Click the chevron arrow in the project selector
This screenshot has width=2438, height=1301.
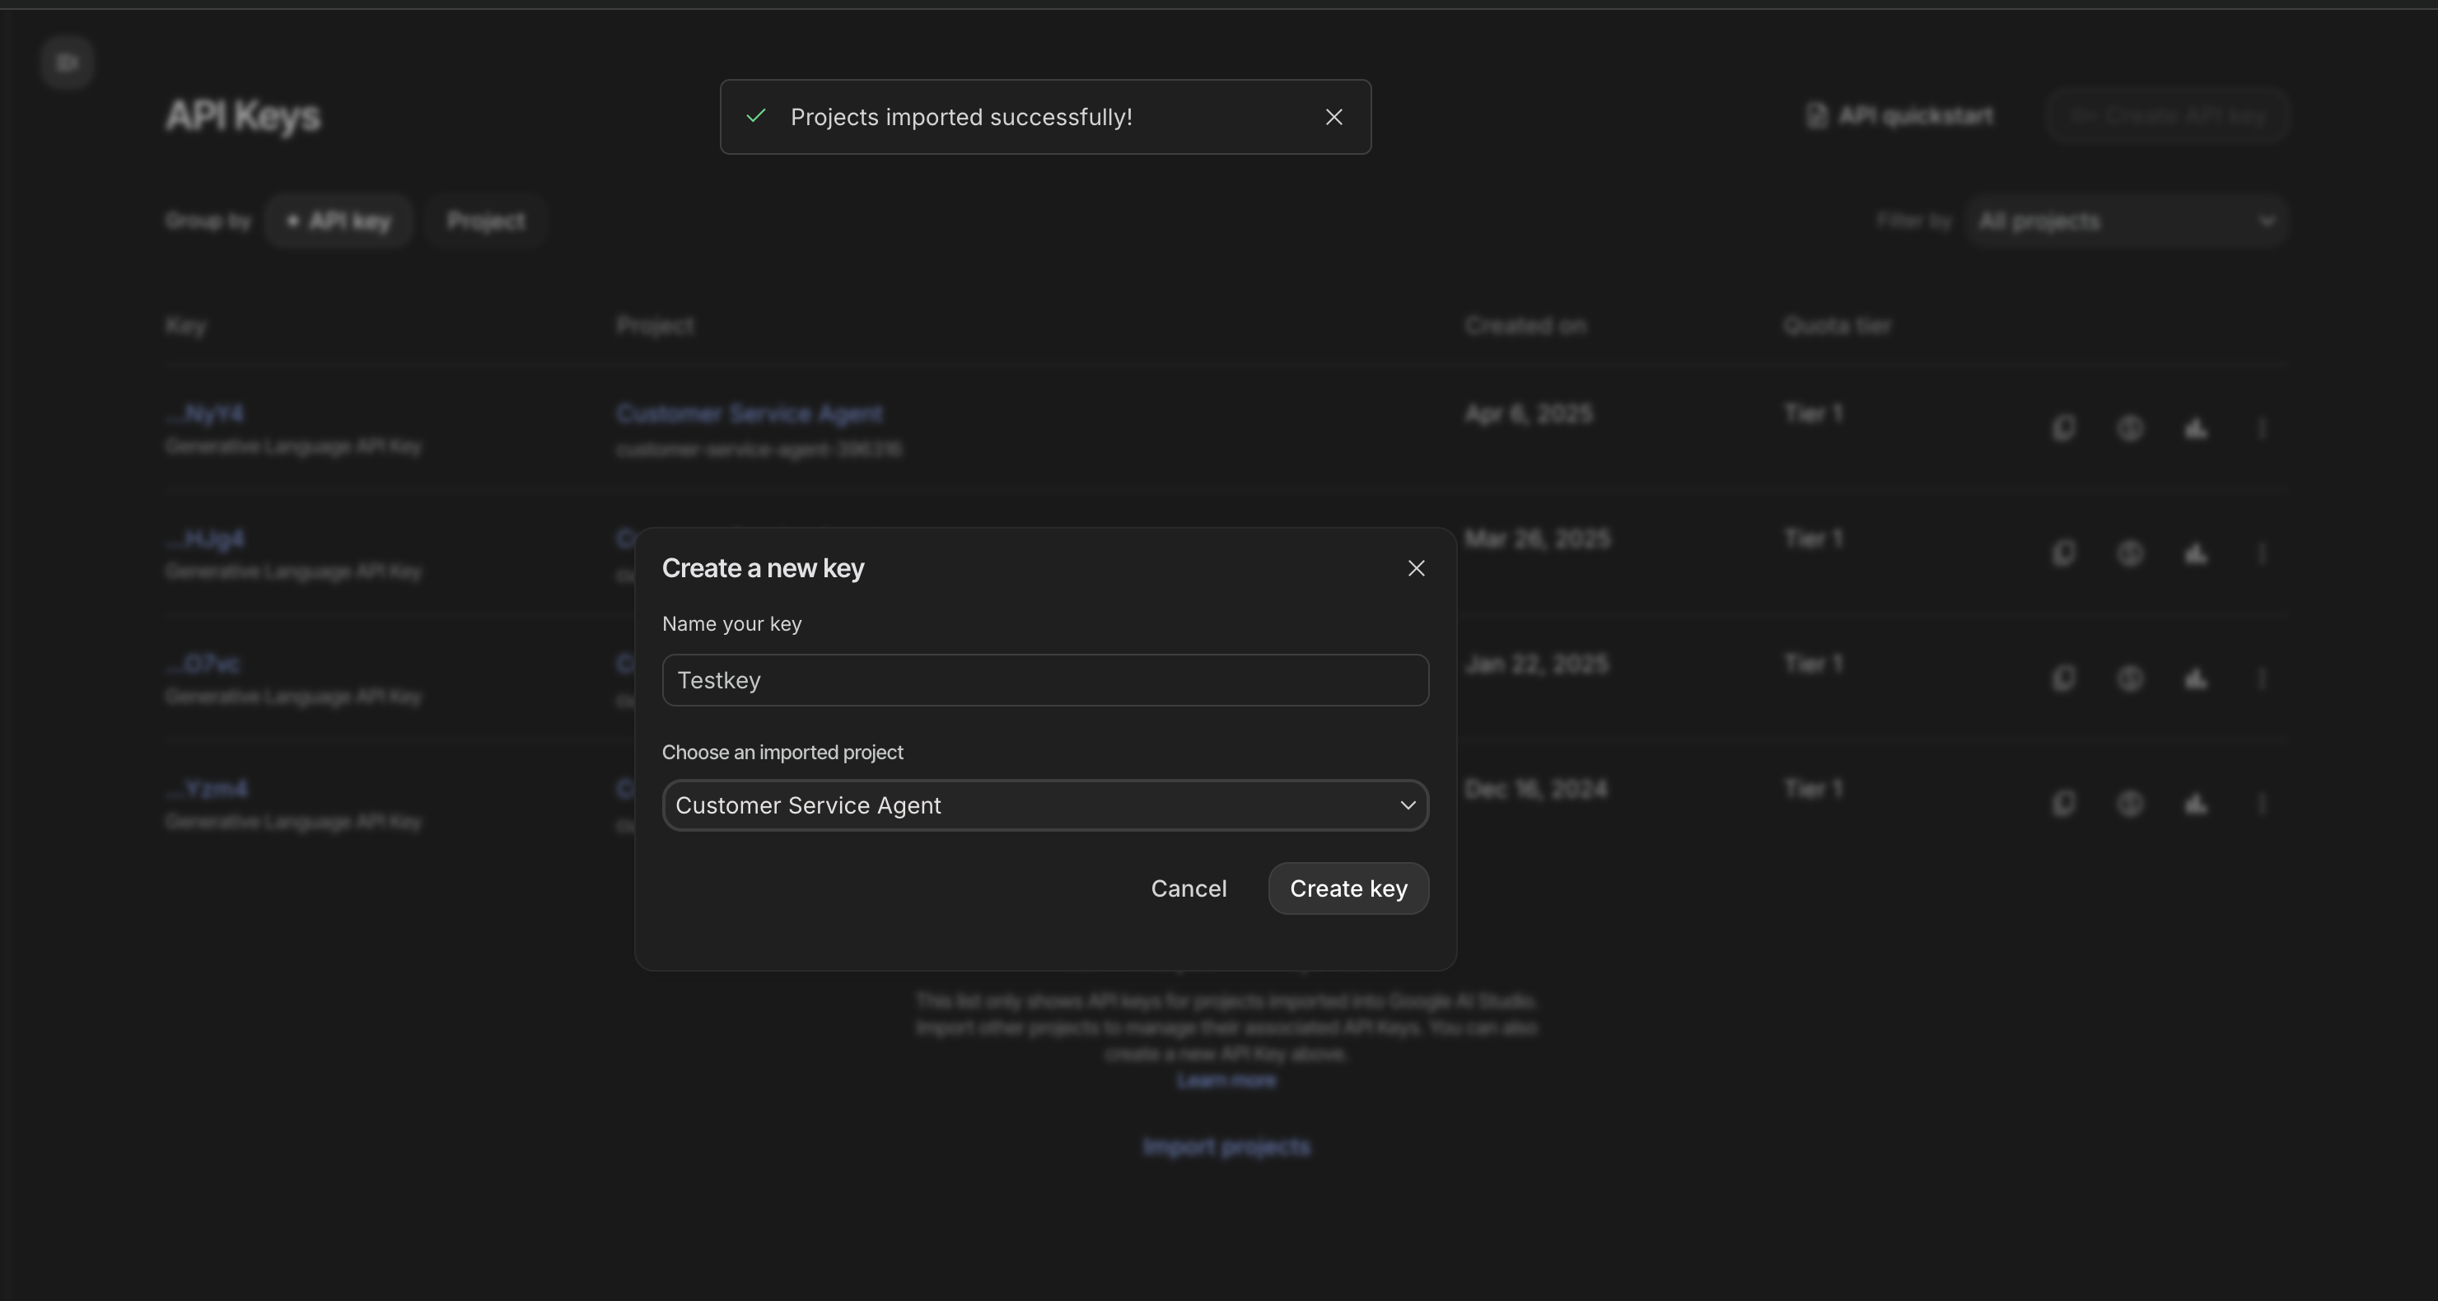coord(1408,805)
